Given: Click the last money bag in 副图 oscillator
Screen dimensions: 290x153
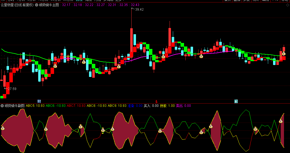Looking at the screenshot, I should [281, 121].
